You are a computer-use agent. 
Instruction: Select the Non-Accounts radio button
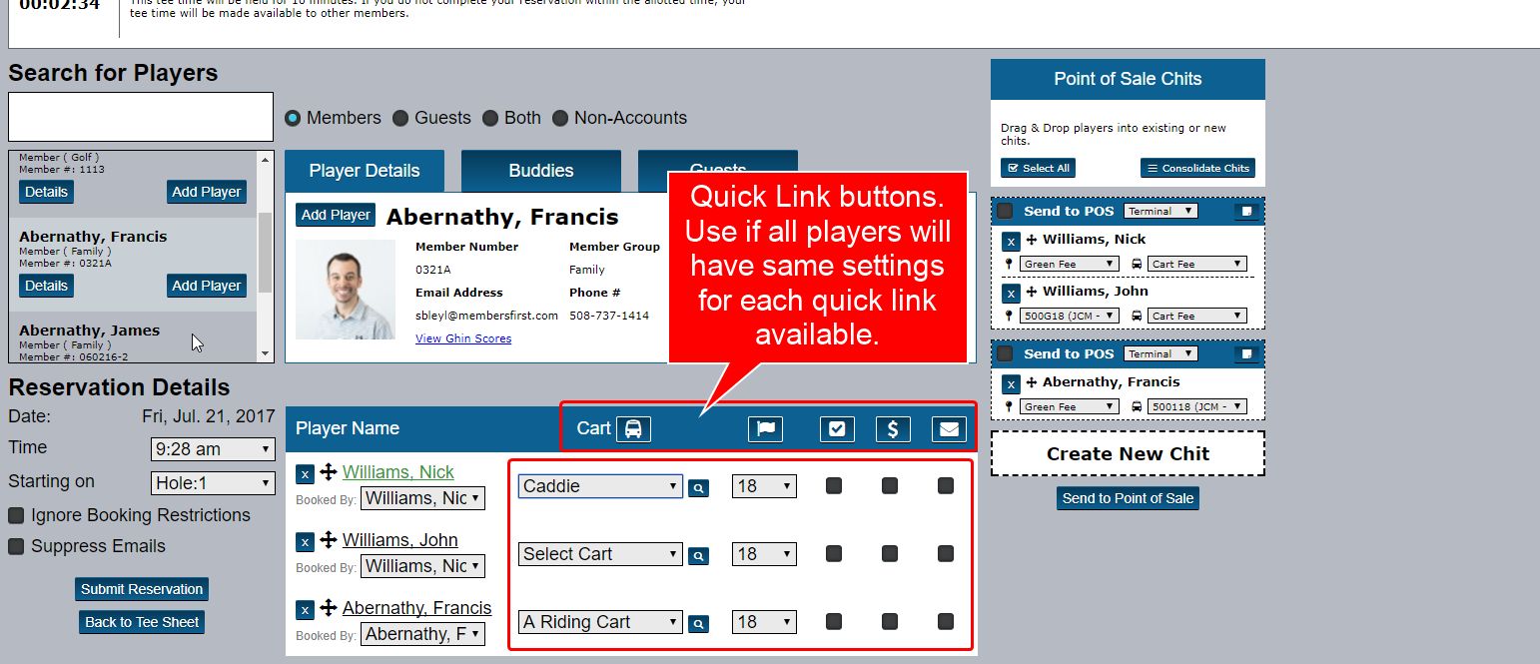point(560,118)
